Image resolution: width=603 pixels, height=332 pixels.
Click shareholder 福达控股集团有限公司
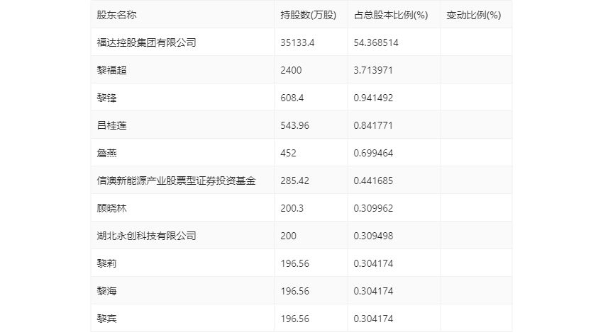click(x=147, y=42)
